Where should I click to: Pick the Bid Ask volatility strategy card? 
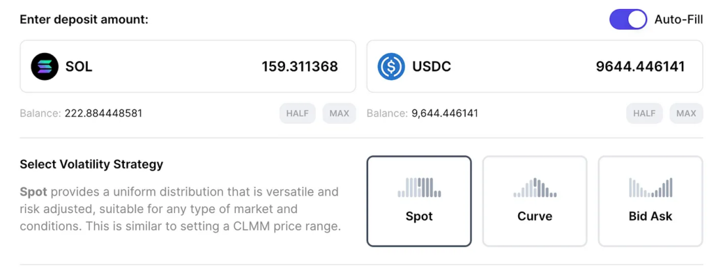[x=651, y=201]
